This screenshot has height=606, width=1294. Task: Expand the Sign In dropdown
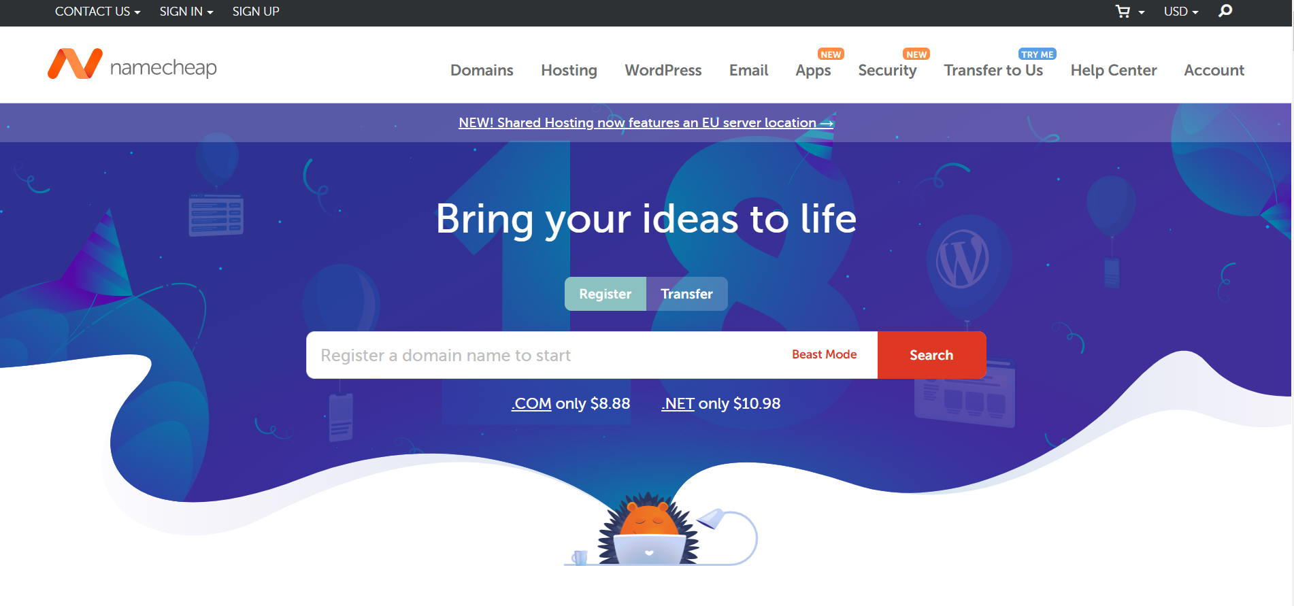[186, 12]
